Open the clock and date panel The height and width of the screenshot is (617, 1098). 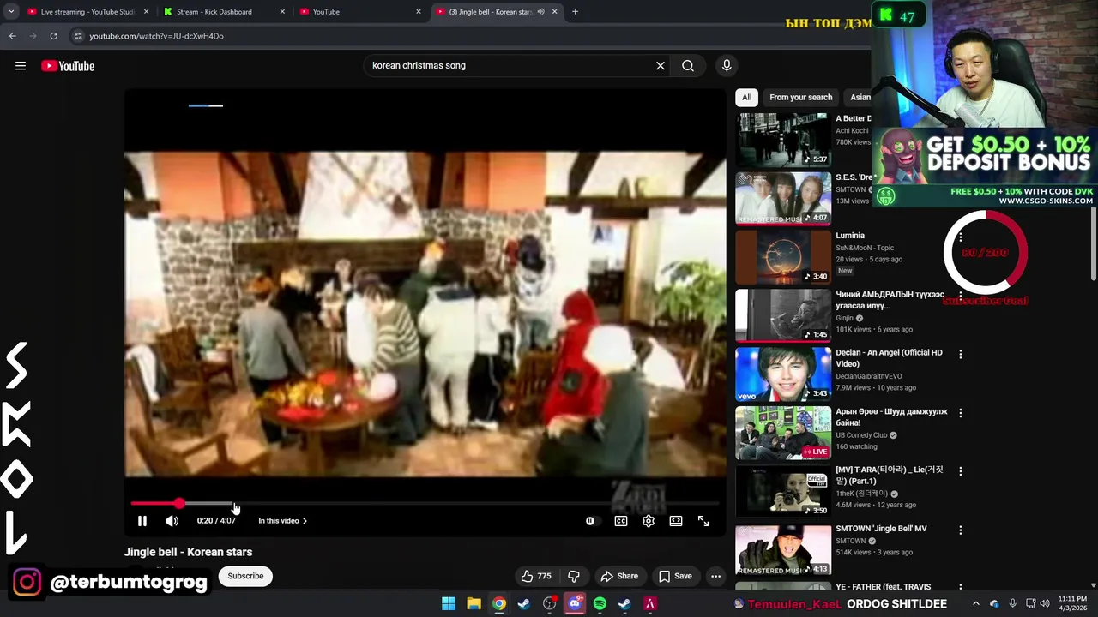[1072, 604]
